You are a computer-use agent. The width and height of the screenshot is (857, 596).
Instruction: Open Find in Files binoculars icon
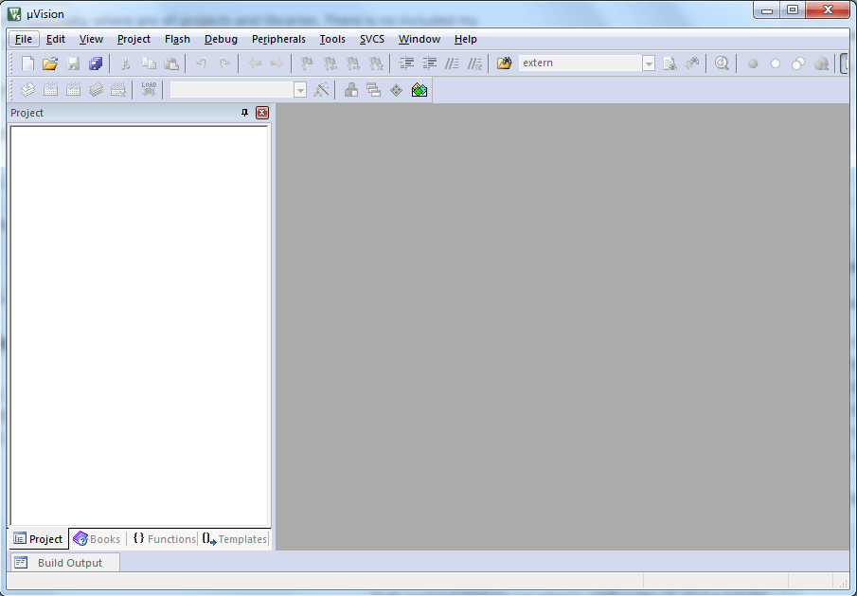504,63
